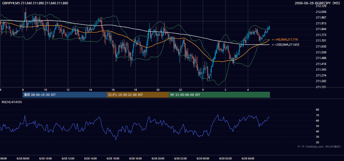Click RSI scale level 20
Viewport: 344px width, 161px height.
pyautogui.click(x=317, y=142)
